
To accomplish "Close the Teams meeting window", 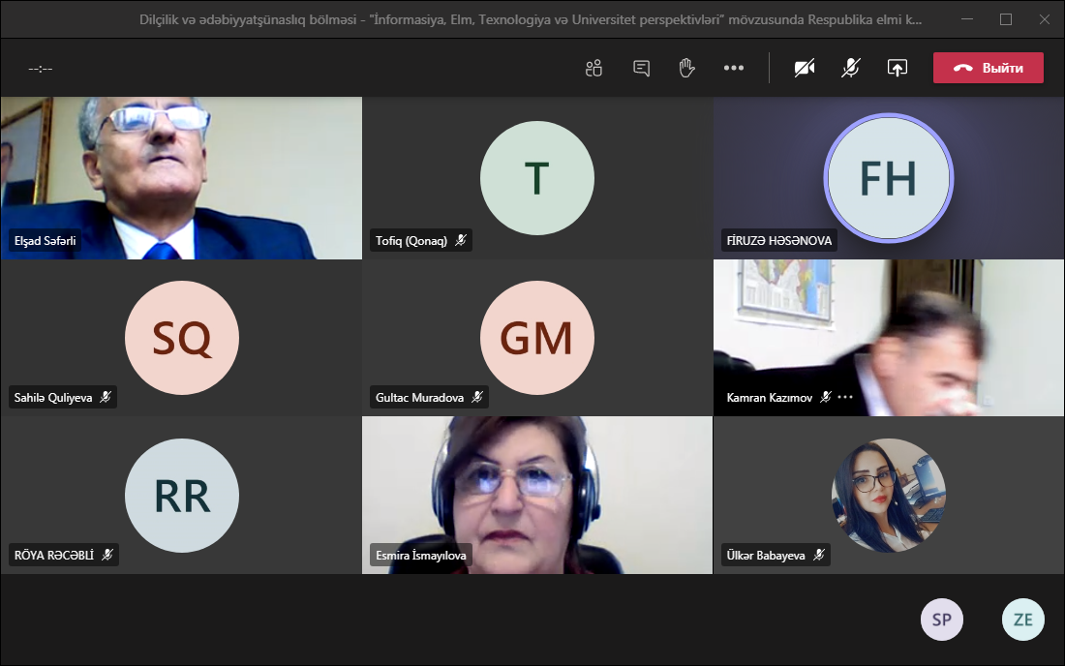I will 1045,19.
